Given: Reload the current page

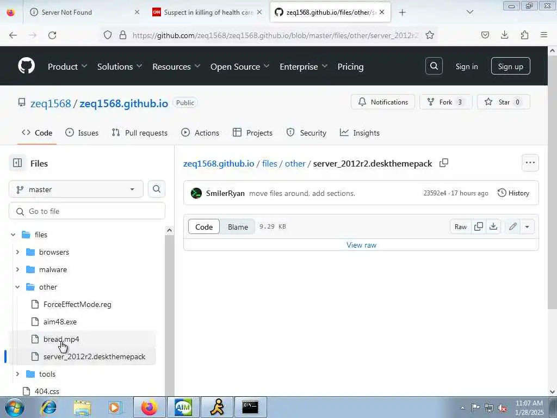Looking at the screenshot, I should pos(52,35).
